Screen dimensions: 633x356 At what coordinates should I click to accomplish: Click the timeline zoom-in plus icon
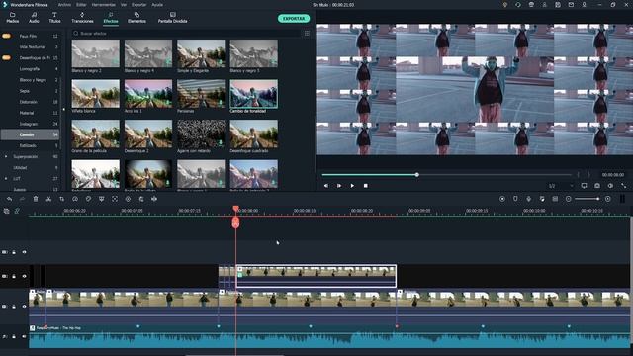pos(608,199)
